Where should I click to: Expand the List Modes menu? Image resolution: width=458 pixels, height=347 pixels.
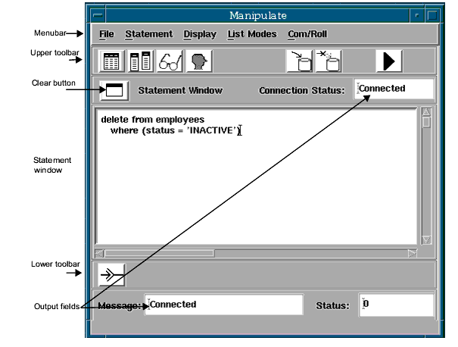252,34
